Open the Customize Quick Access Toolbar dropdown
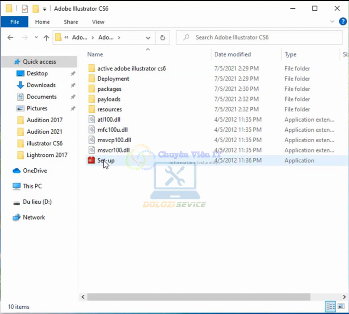 (x=44, y=9)
